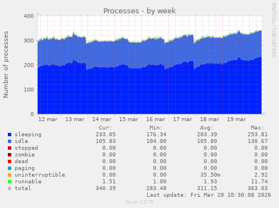Viewport: 279px width, 208px height.
Task: Click the '14 mar' x-axis label
Action: [102, 119]
